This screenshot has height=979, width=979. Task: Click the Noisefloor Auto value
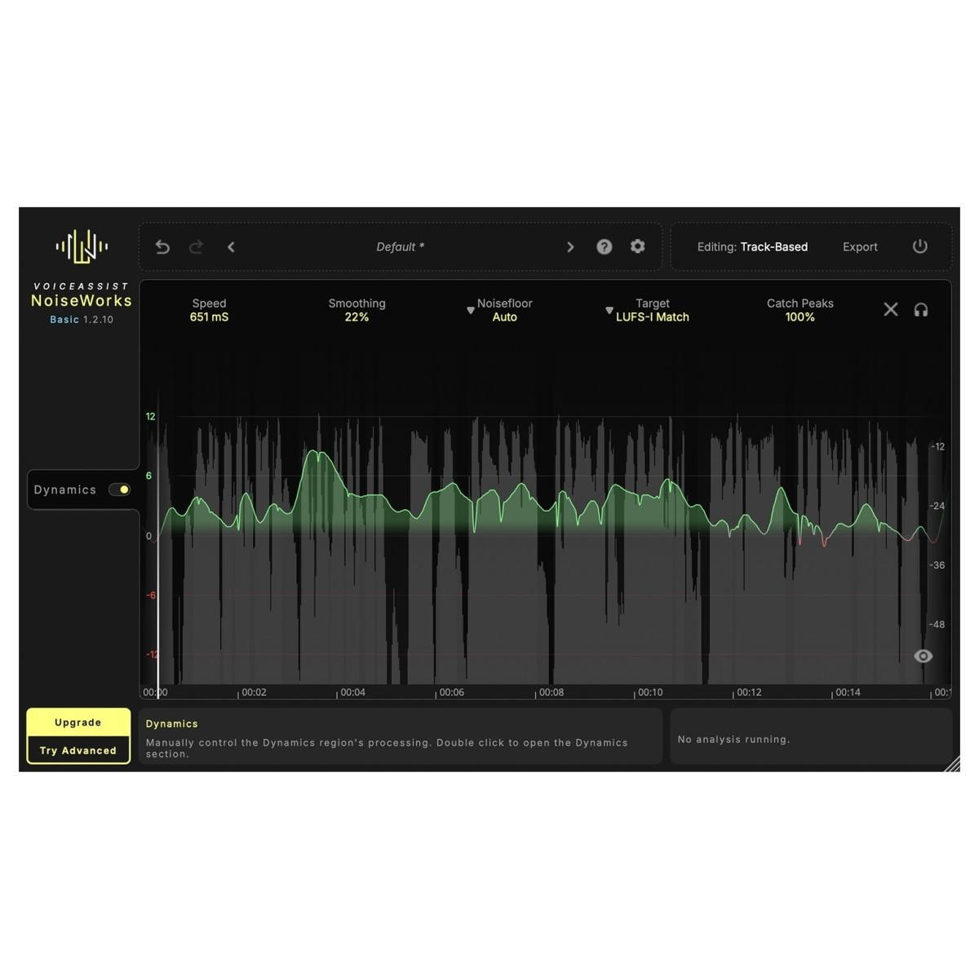505,317
